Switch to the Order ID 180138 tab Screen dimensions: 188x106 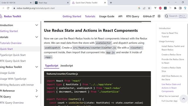tap(15, 3)
